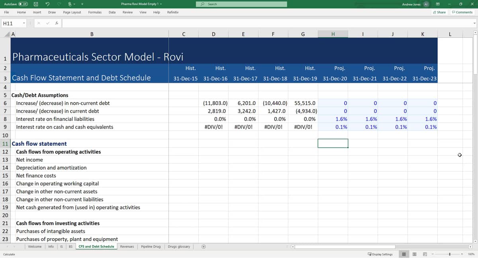
Task: Open the Drugs glossary sheet tab
Action: click(179, 247)
